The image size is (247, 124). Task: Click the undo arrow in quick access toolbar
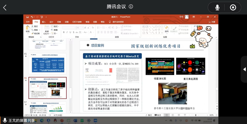tap(32, 17)
